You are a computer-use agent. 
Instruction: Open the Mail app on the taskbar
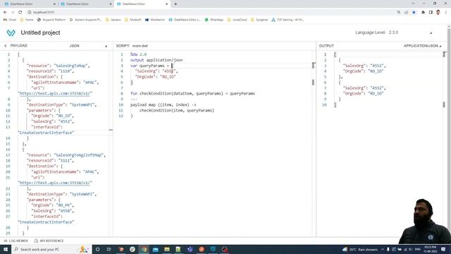[155, 249]
